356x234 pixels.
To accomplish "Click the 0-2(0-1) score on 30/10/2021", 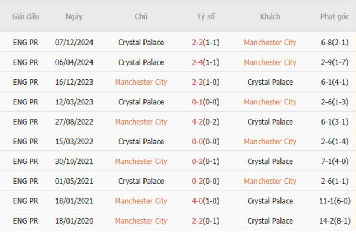I will point(206,161).
